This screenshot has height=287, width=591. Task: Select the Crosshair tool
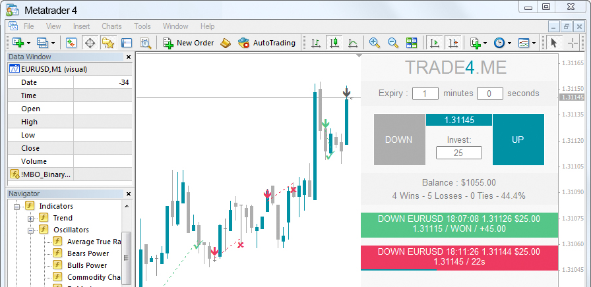573,43
